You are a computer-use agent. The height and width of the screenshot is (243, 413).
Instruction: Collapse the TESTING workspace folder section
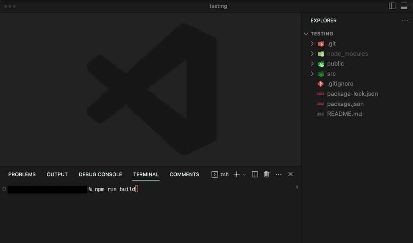306,34
